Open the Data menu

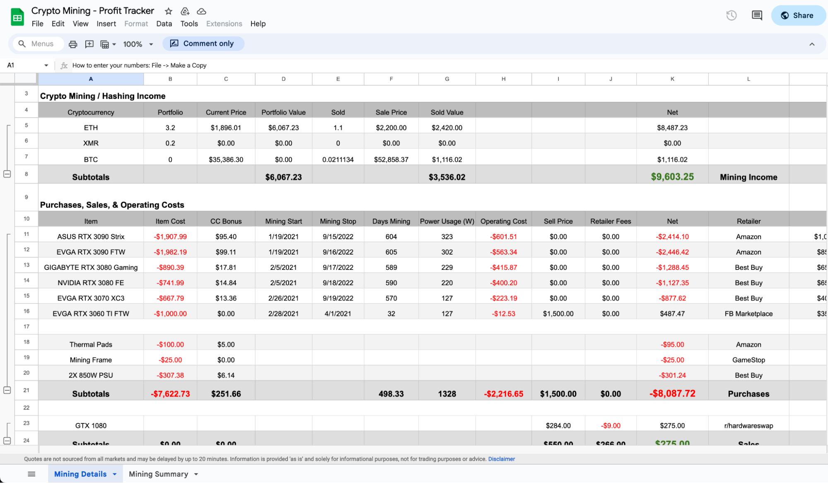164,24
